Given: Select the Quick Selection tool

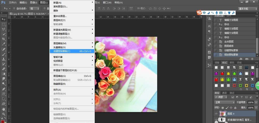Looking at the screenshot, I should coord(4,34).
